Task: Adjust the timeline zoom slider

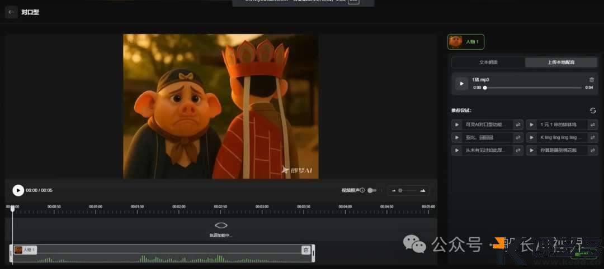Action: coord(408,191)
